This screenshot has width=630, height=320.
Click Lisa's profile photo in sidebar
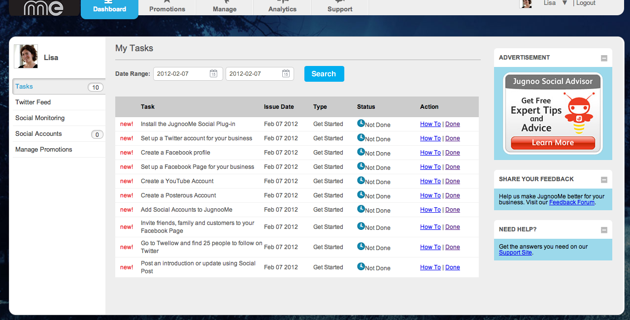pos(26,56)
